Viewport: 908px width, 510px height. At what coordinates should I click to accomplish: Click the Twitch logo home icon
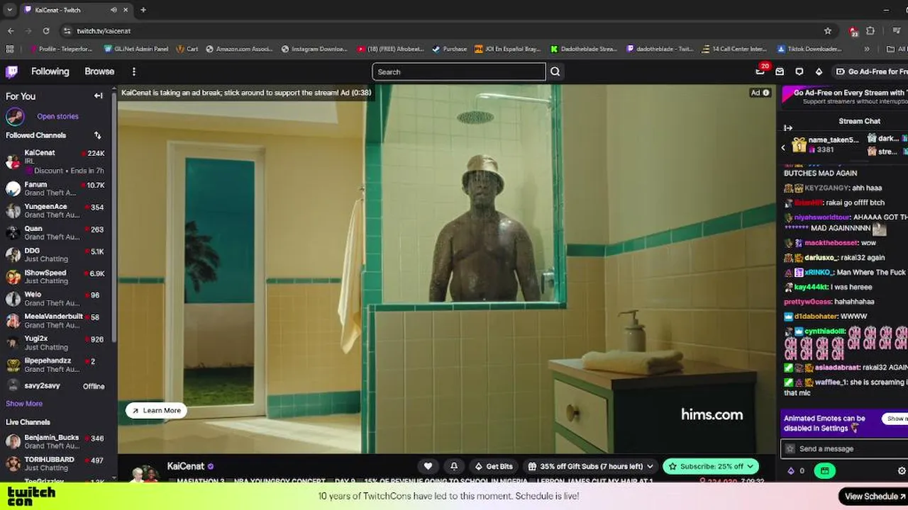click(11, 72)
